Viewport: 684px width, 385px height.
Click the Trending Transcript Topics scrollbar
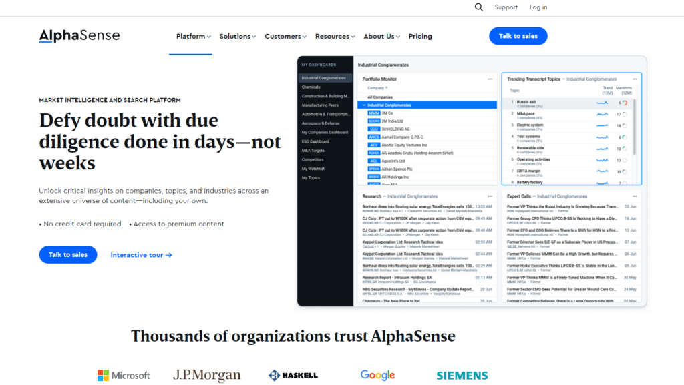[x=633, y=133]
